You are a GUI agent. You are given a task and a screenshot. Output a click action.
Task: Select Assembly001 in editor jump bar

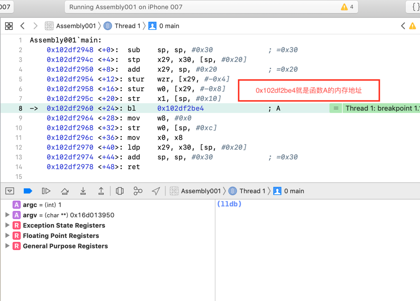[x=71, y=26]
